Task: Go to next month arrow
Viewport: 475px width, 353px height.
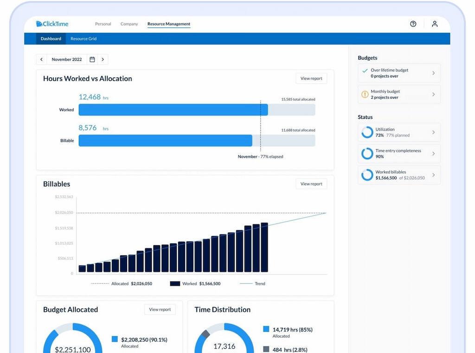Action: (x=103, y=59)
